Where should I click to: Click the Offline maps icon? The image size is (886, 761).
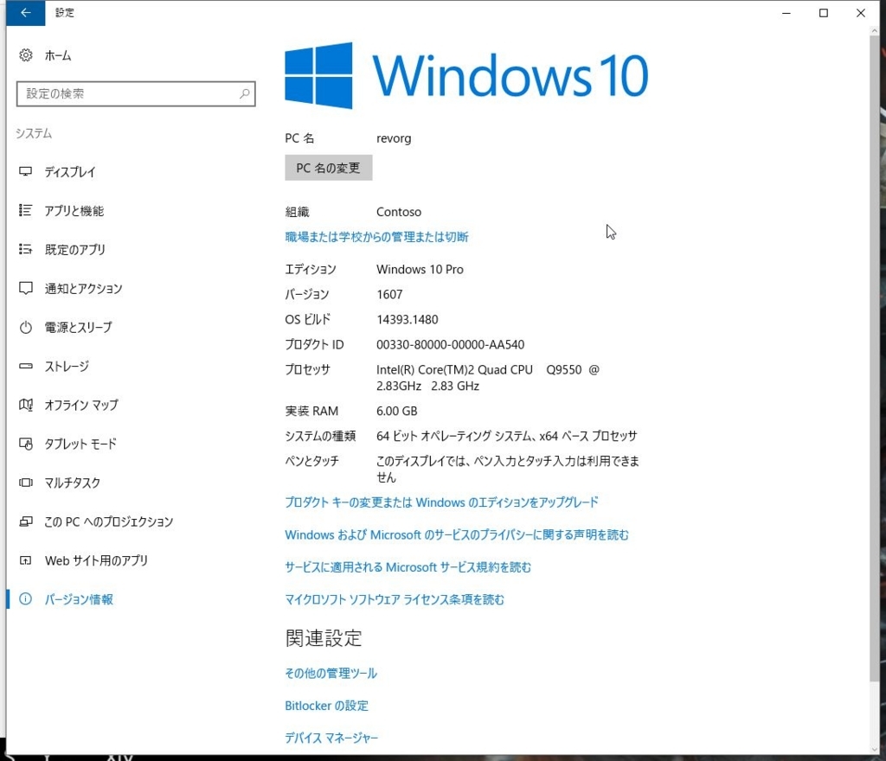click(x=25, y=405)
